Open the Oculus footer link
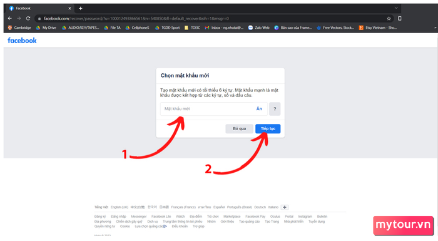 pos(275,217)
